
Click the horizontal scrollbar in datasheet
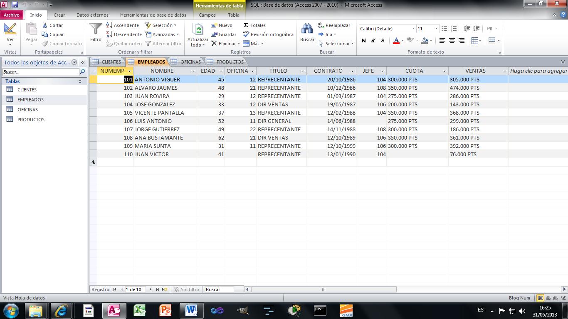324,290
